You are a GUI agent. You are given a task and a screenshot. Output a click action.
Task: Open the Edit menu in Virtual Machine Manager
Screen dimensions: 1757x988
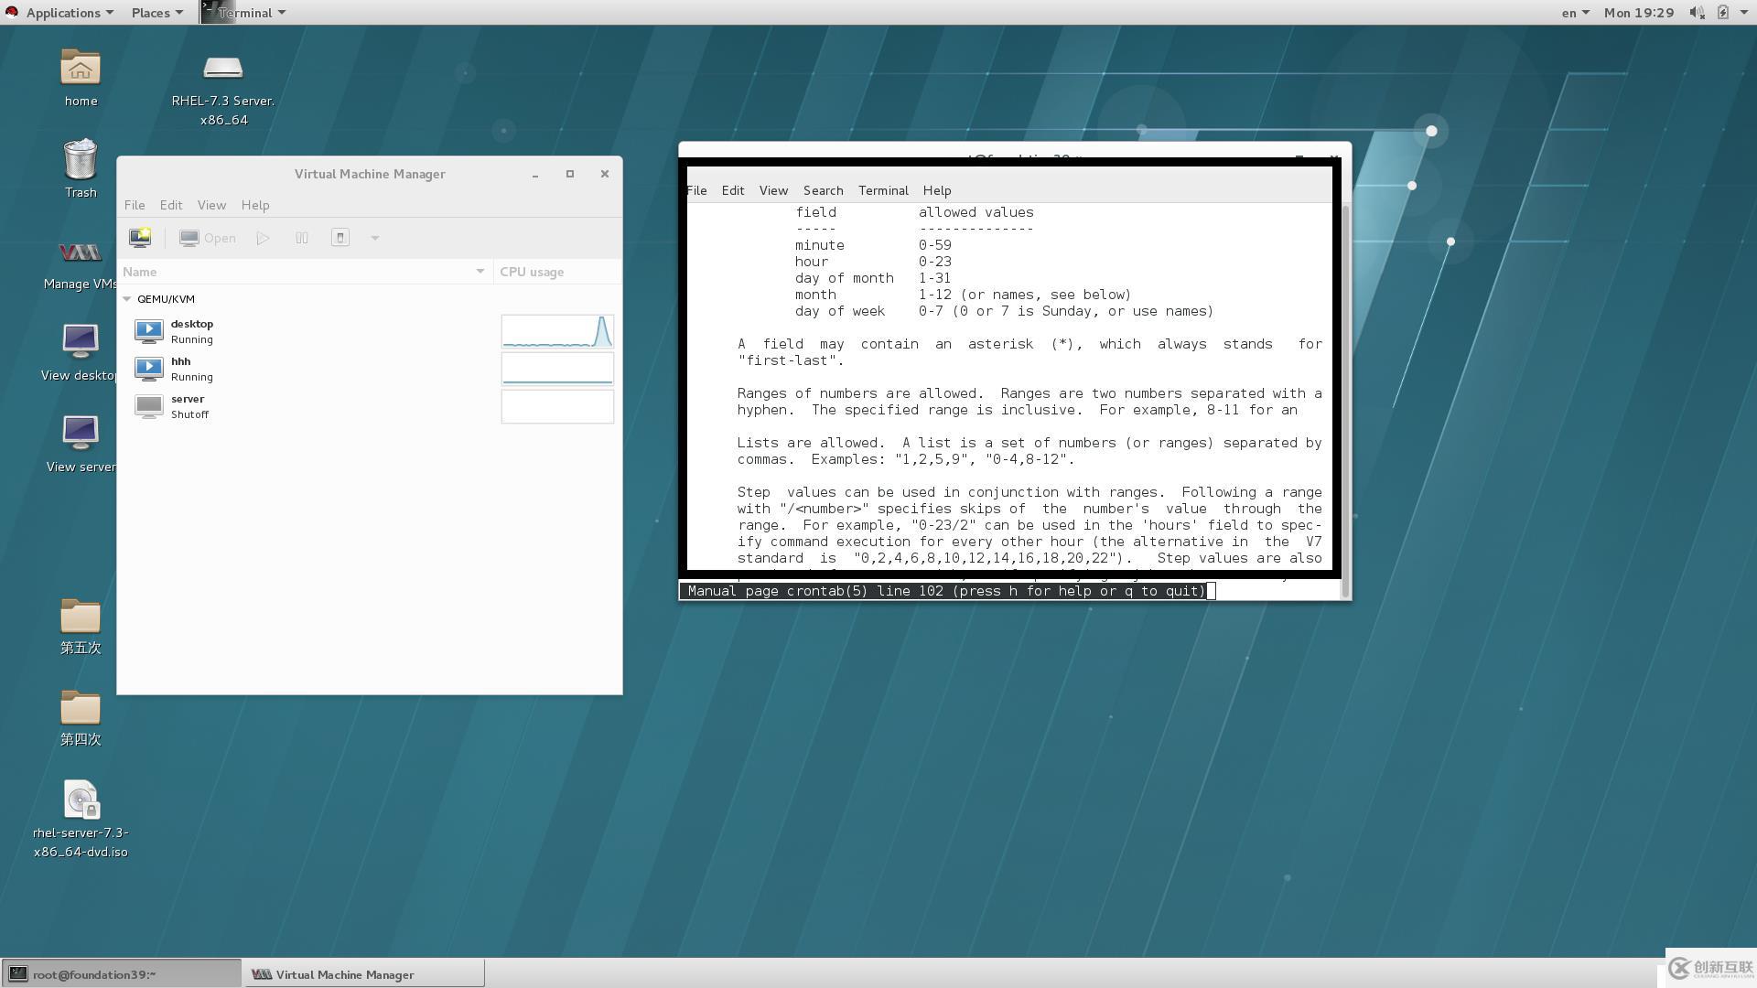tap(170, 204)
